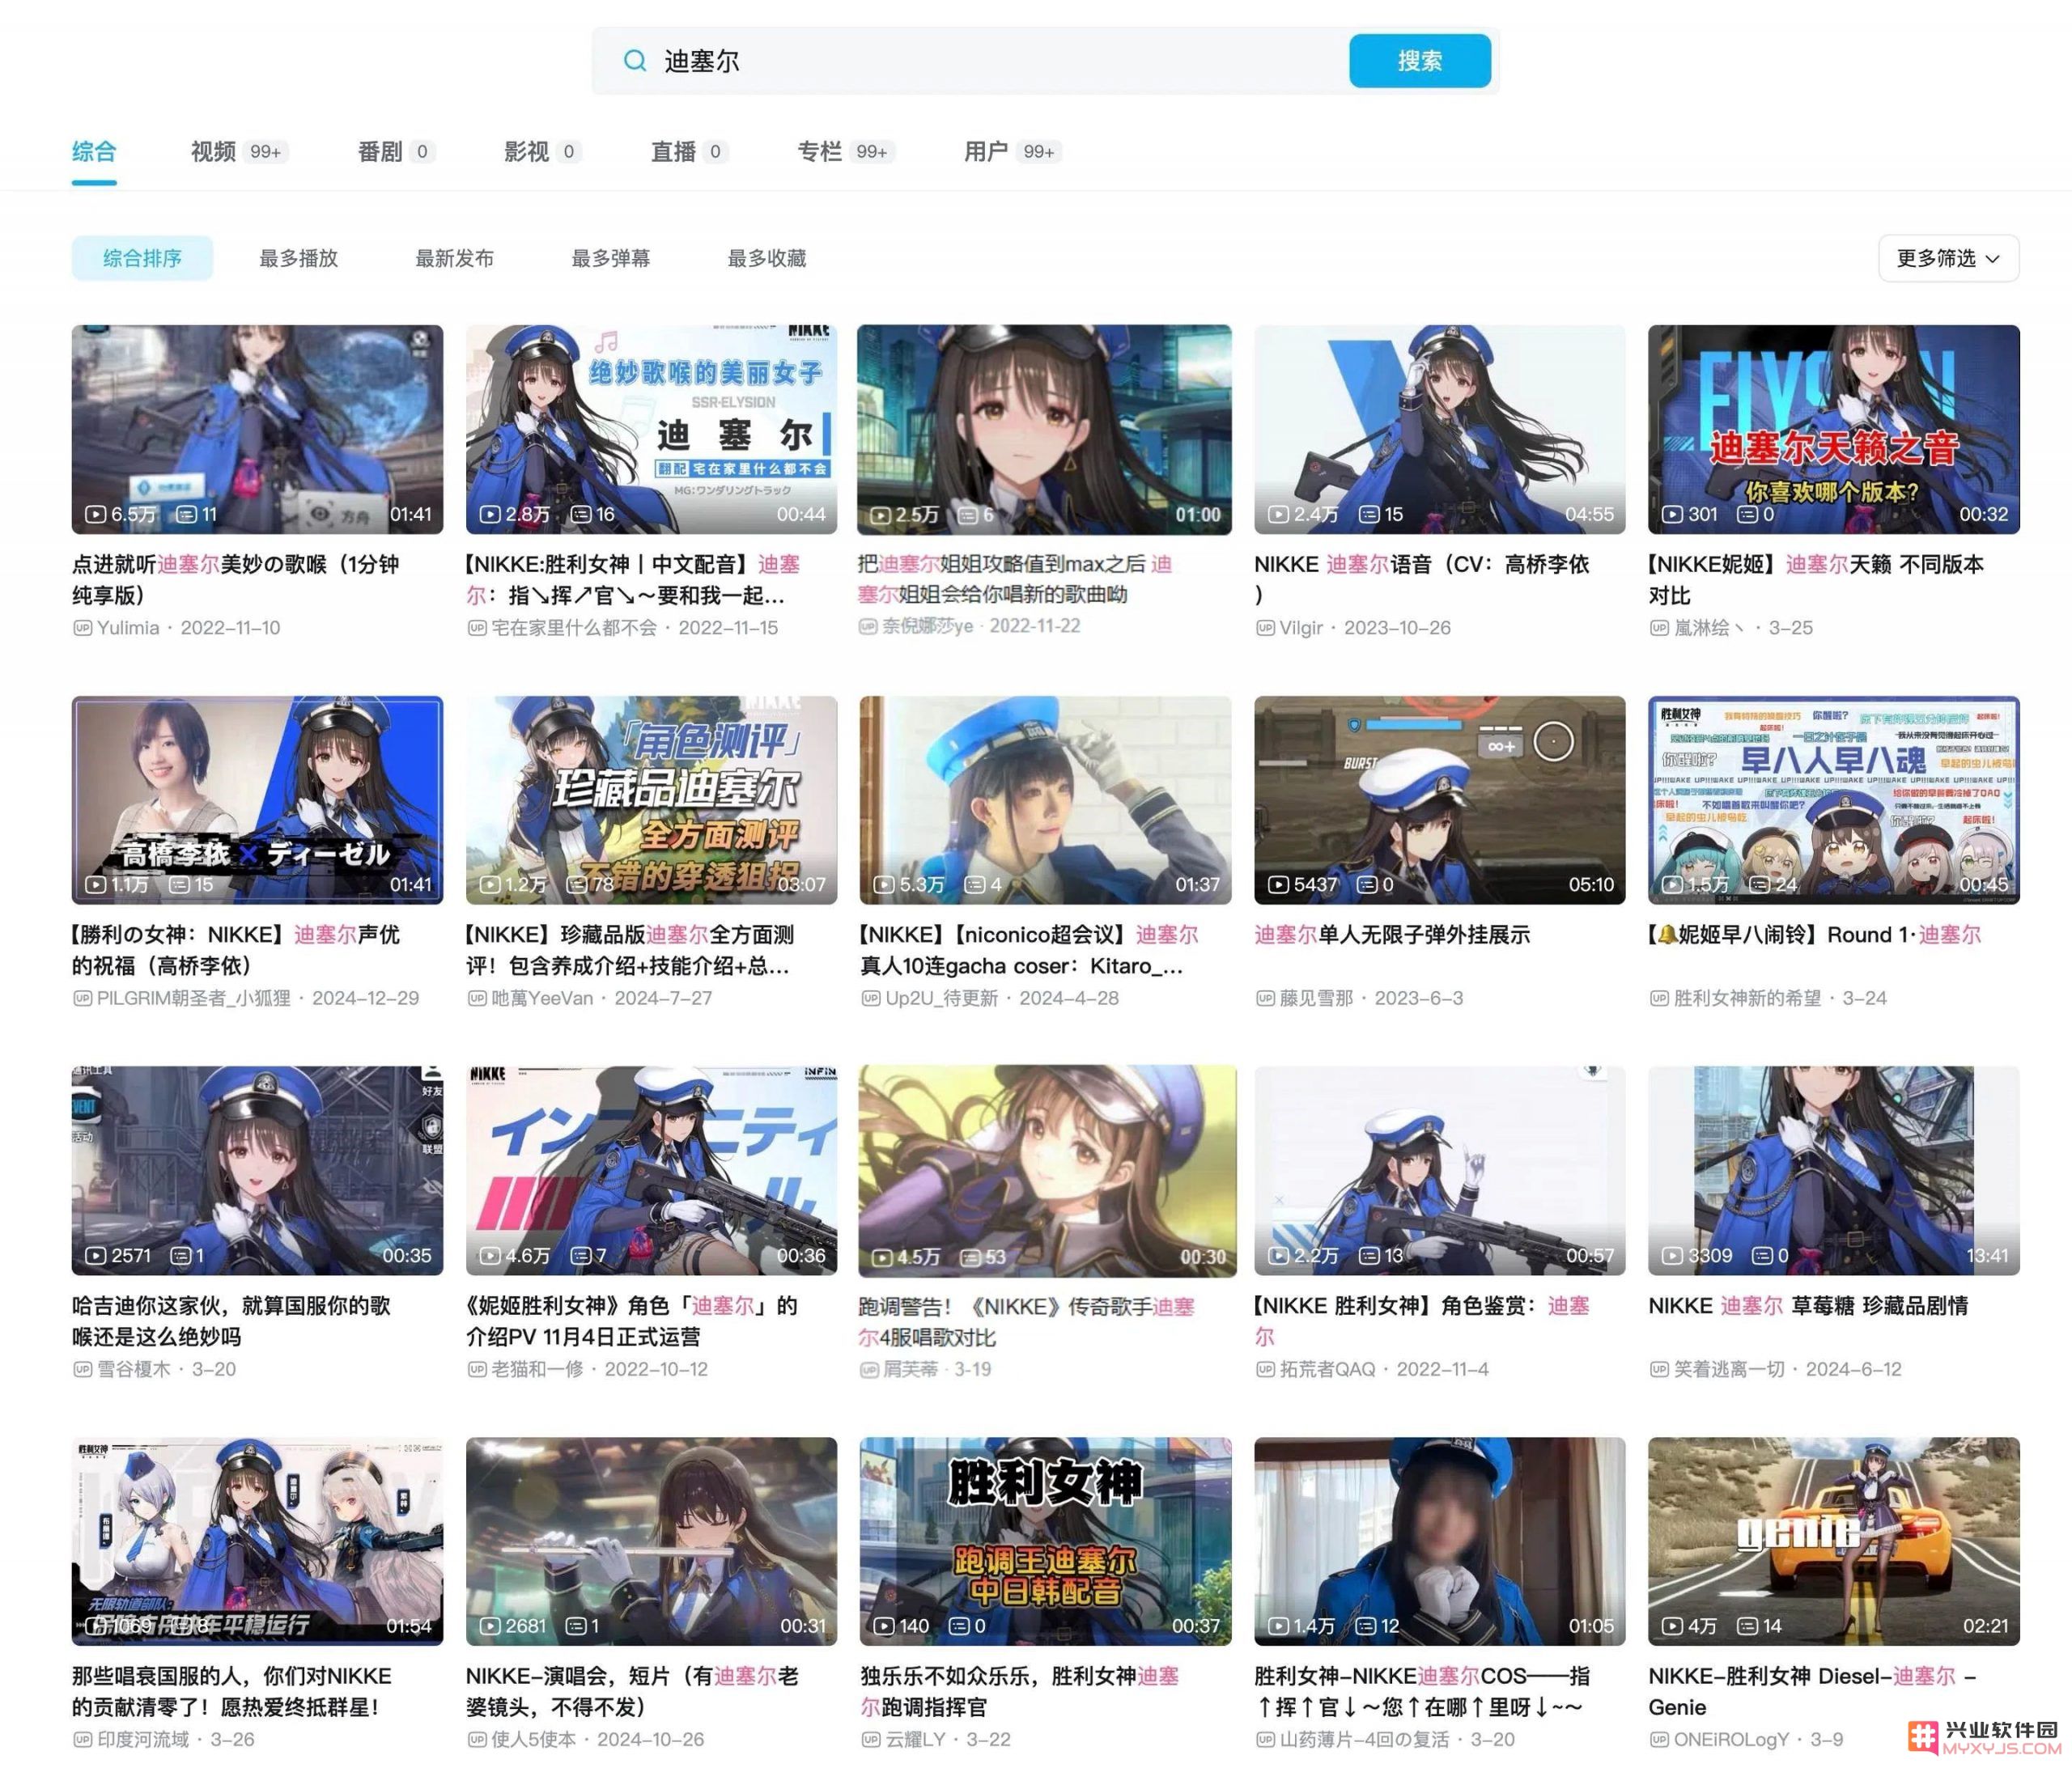Visit uploader 岚淋绘丶 profile
Viewport: 2072px width, 1768px height.
(x=1709, y=628)
